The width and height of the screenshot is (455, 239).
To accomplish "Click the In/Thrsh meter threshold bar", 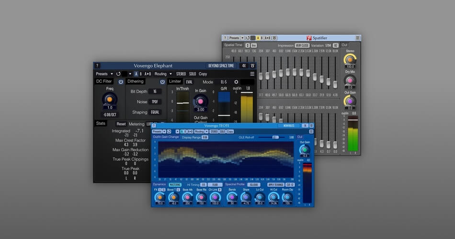I will 183,103.
